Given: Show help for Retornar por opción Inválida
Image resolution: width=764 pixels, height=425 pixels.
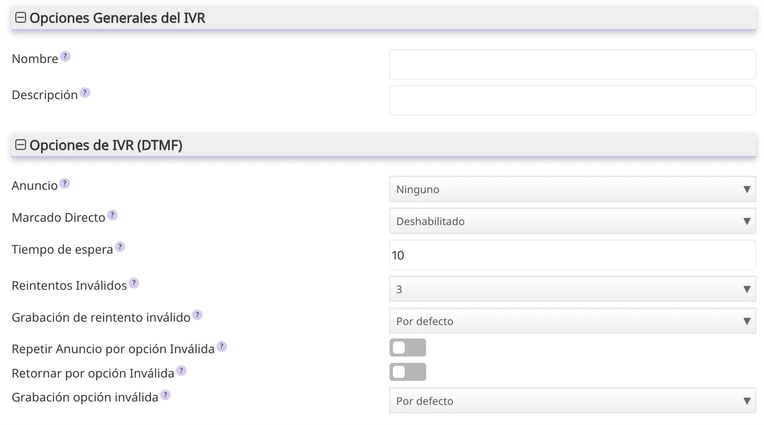Looking at the screenshot, I should [181, 371].
